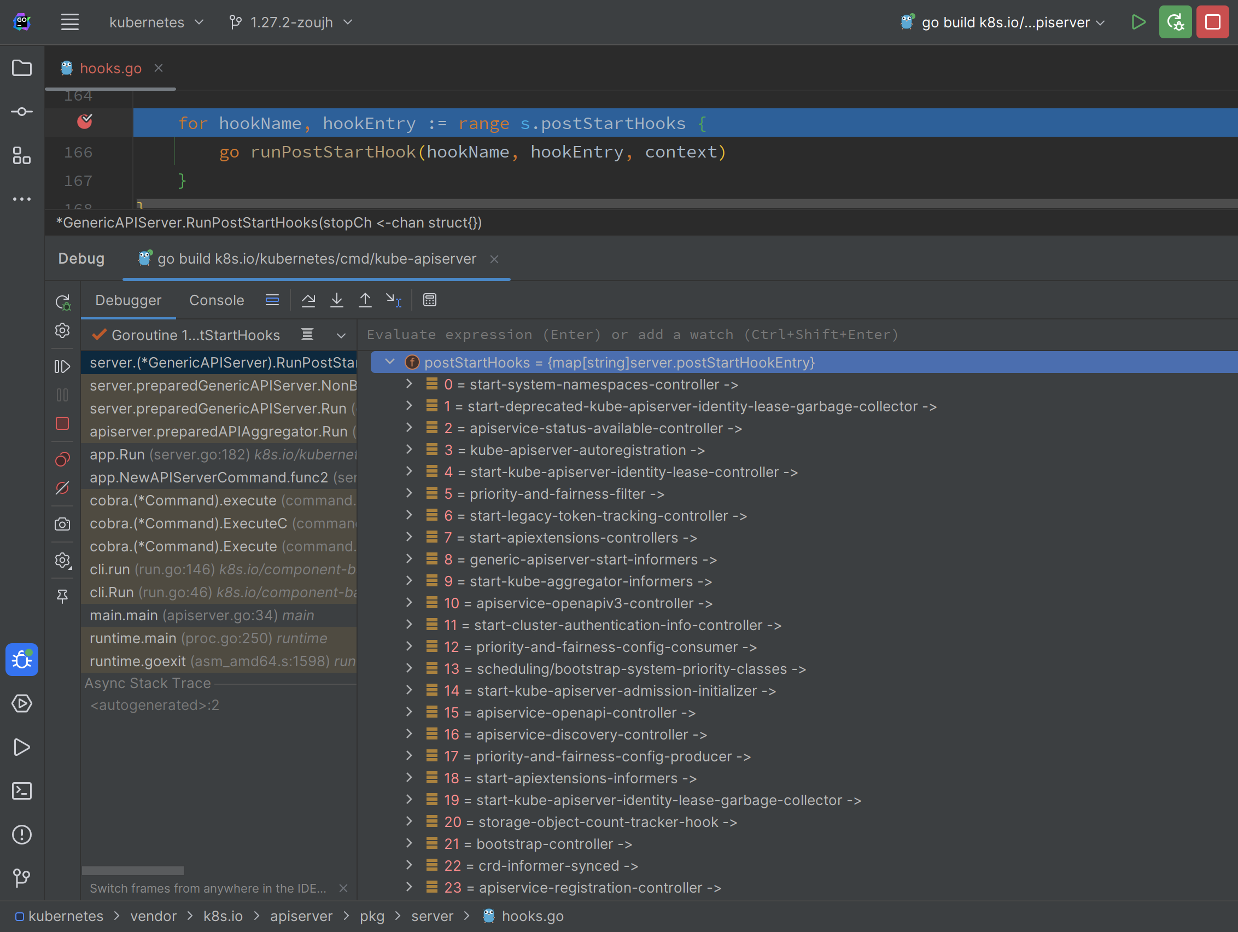1238x932 pixels.
Task: Stop the running process red button
Action: pyautogui.click(x=1212, y=22)
